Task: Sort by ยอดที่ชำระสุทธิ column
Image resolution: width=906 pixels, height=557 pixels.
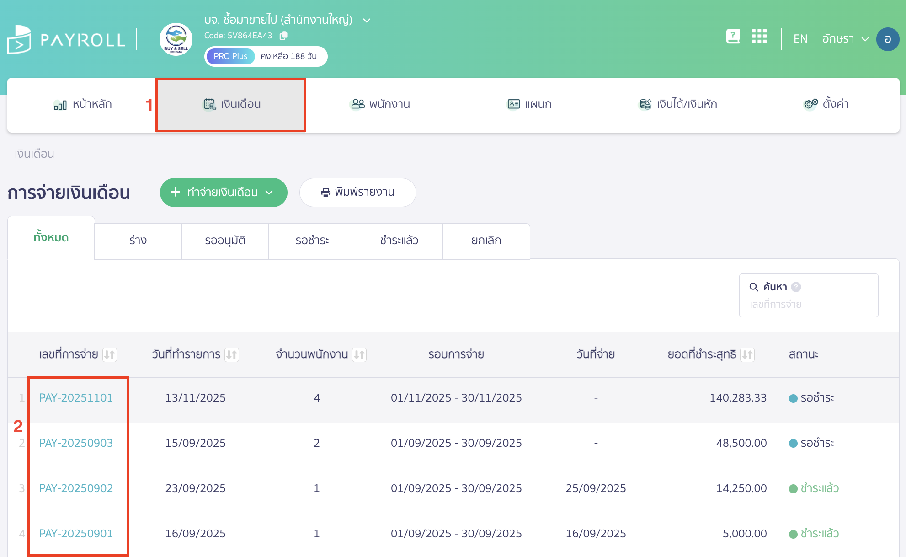Action: [x=747, y=354]
